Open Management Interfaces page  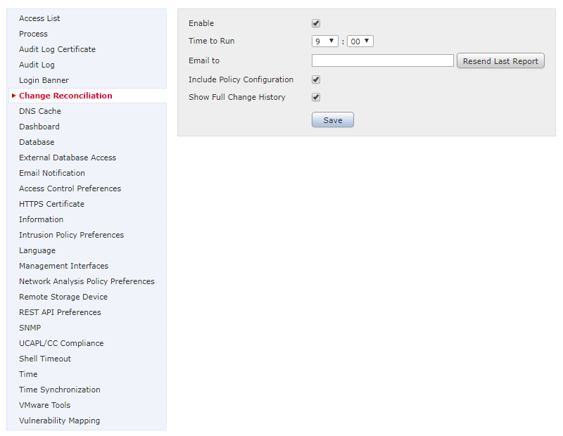[63, 266]
